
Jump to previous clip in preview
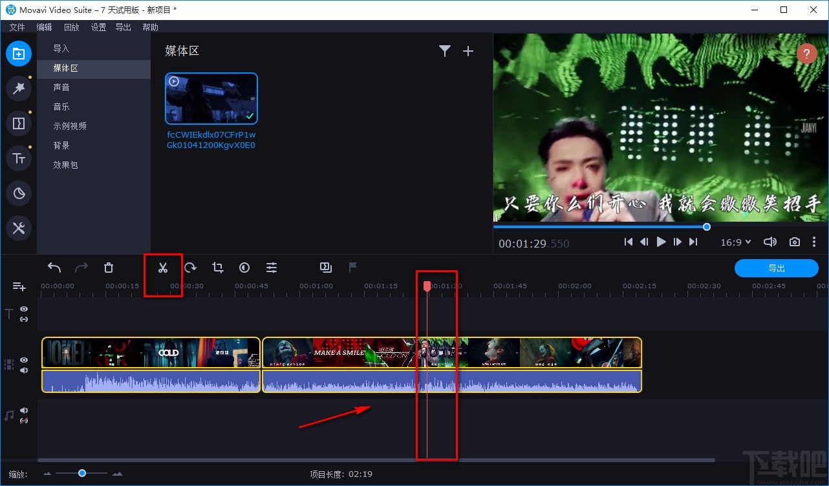(x=628, y=242)
